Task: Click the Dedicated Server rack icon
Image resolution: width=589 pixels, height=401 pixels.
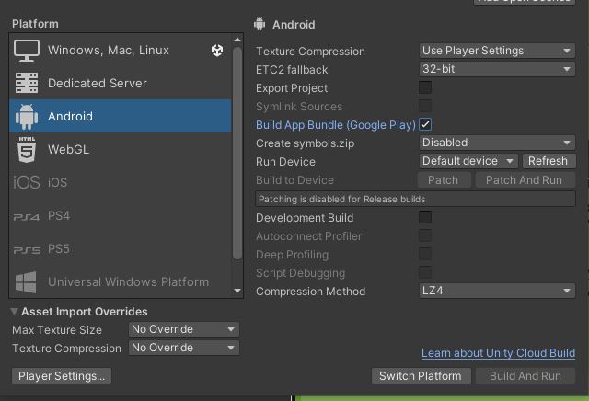Action: pyautogui.click(x=27, y=83)
